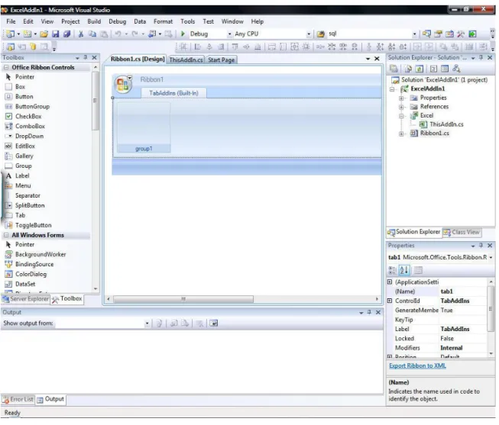This screenshot has height=425, width=499.
Task: Select the Button control in Toolbox
Action: pos(24,97)
